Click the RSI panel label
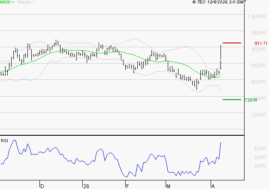Viewport: 269px width, 189px height. coord(4,141)
